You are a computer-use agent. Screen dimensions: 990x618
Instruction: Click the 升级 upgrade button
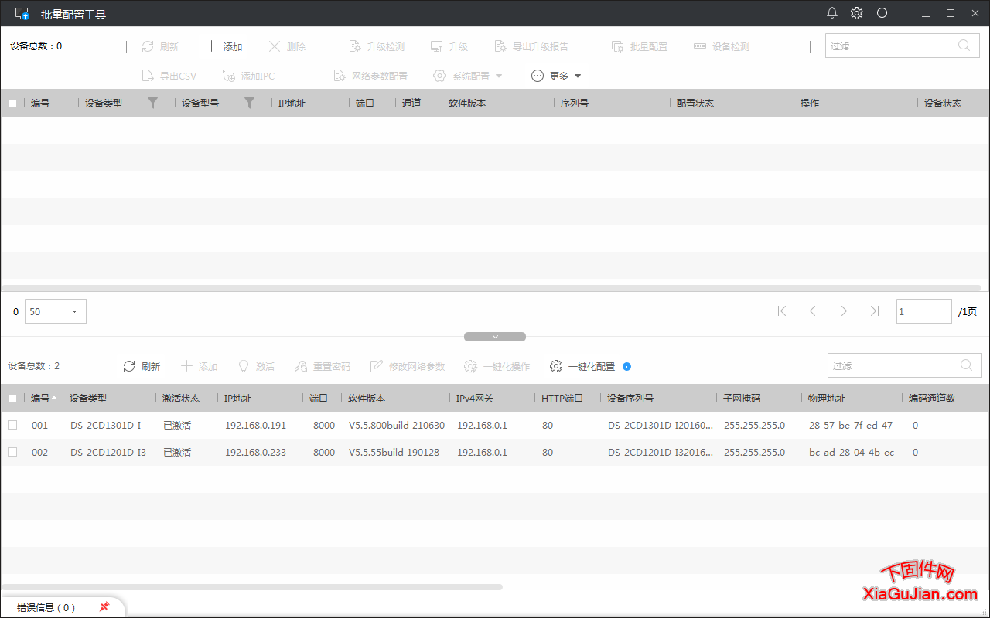[449, 46]
